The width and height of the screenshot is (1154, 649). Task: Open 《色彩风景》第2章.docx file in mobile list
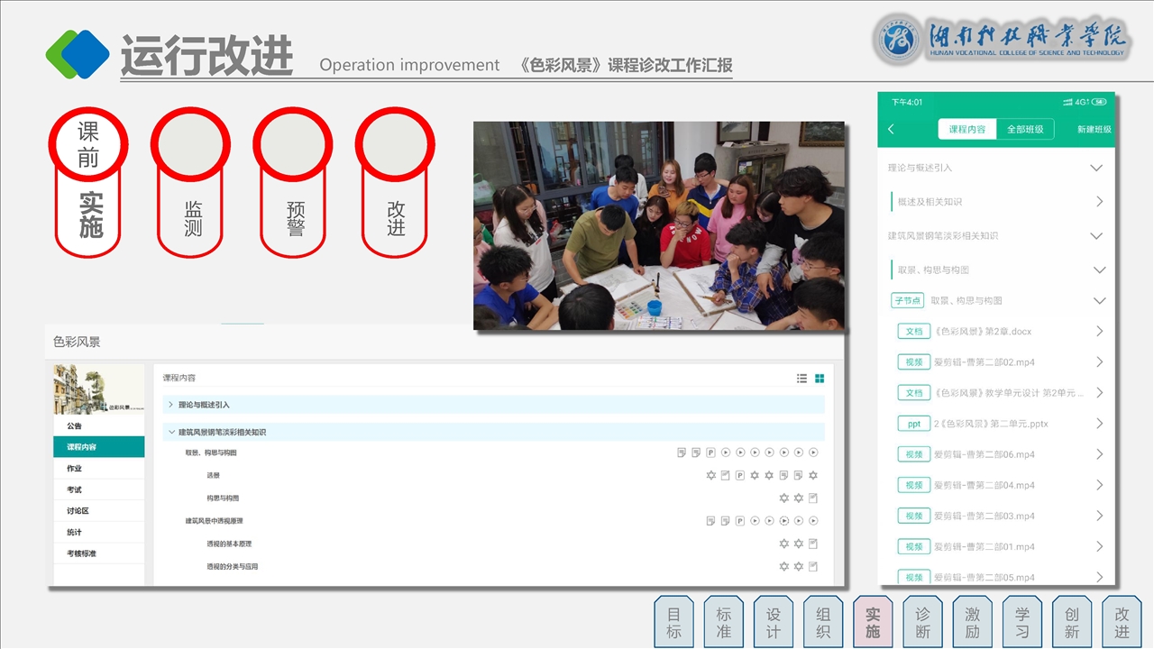click(983, 332)
